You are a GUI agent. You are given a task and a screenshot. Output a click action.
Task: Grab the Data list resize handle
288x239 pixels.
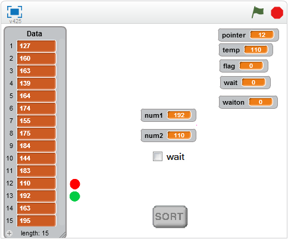click(63, 235)
